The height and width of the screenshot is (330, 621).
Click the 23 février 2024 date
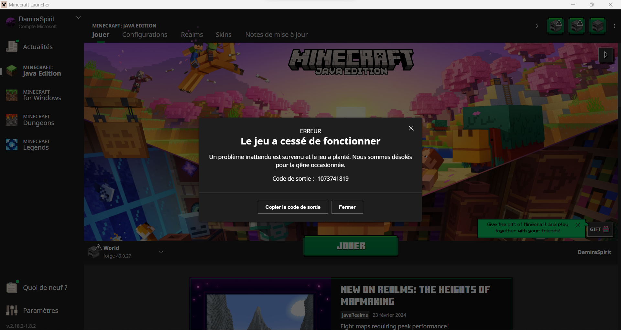coord(389,315)
